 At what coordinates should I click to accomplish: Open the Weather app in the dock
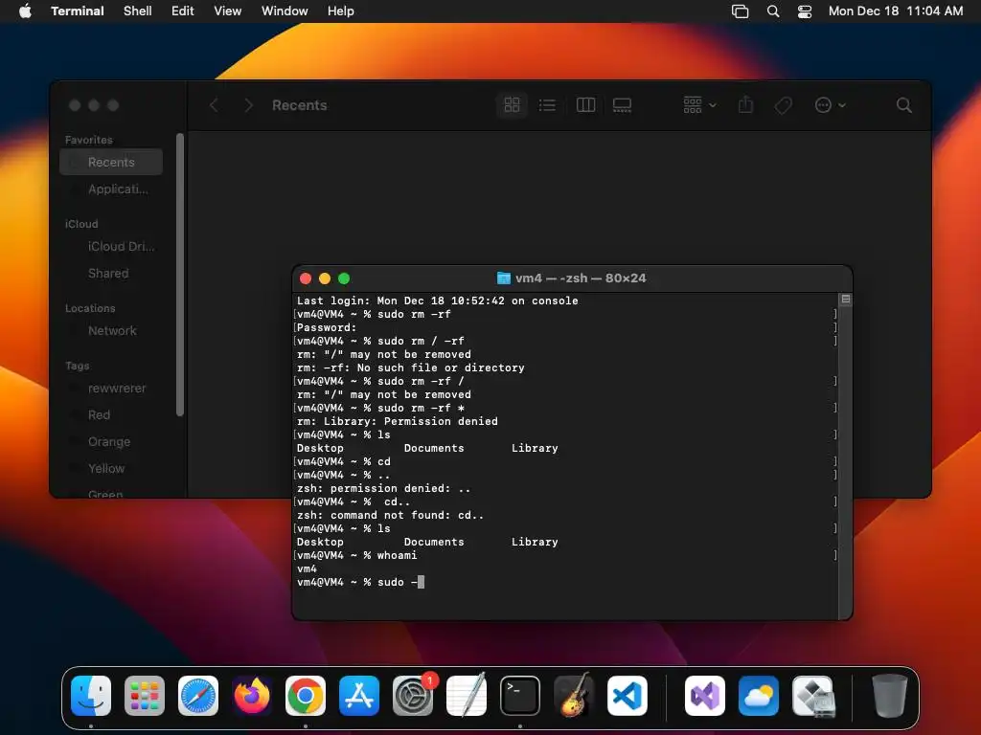(759, 696)
